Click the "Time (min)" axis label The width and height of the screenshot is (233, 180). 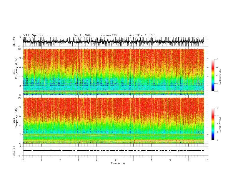pyautogui.click(x=118, y=163)
